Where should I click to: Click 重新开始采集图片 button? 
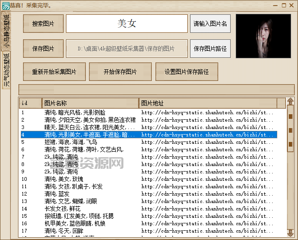click(54, 72)
